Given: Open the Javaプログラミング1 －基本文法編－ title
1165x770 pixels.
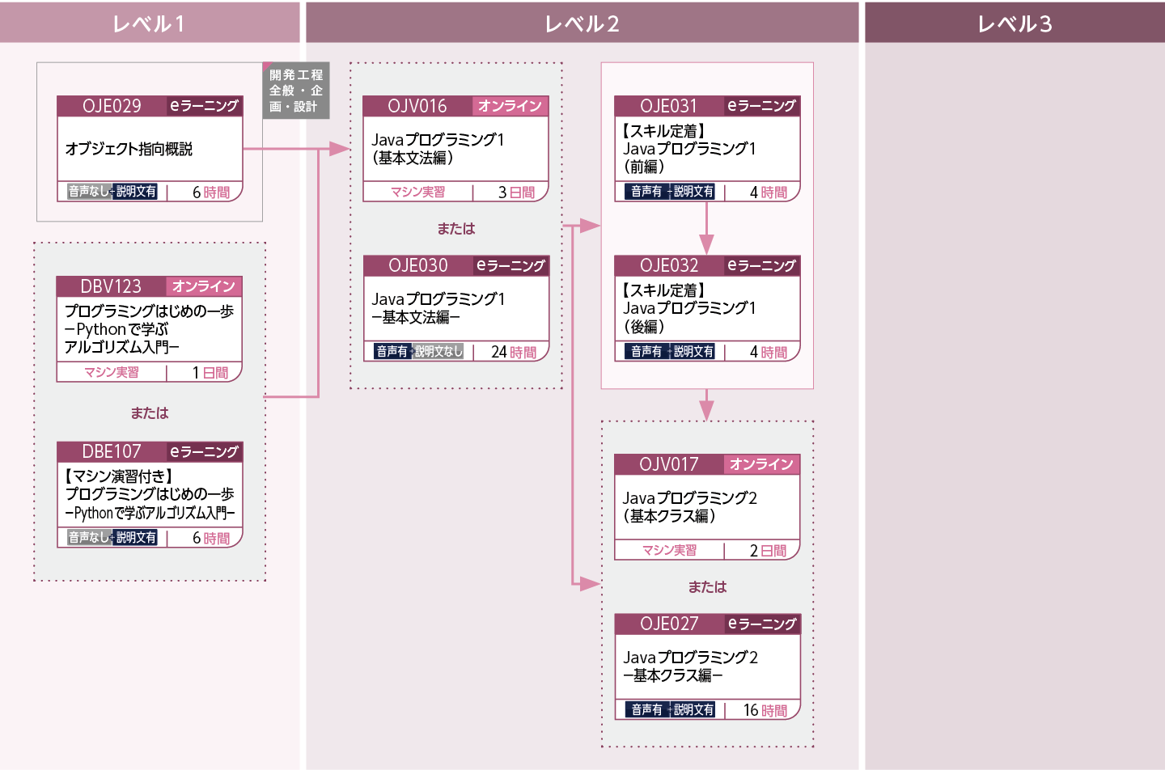Looking at the screenshot, I should (438, 308).
